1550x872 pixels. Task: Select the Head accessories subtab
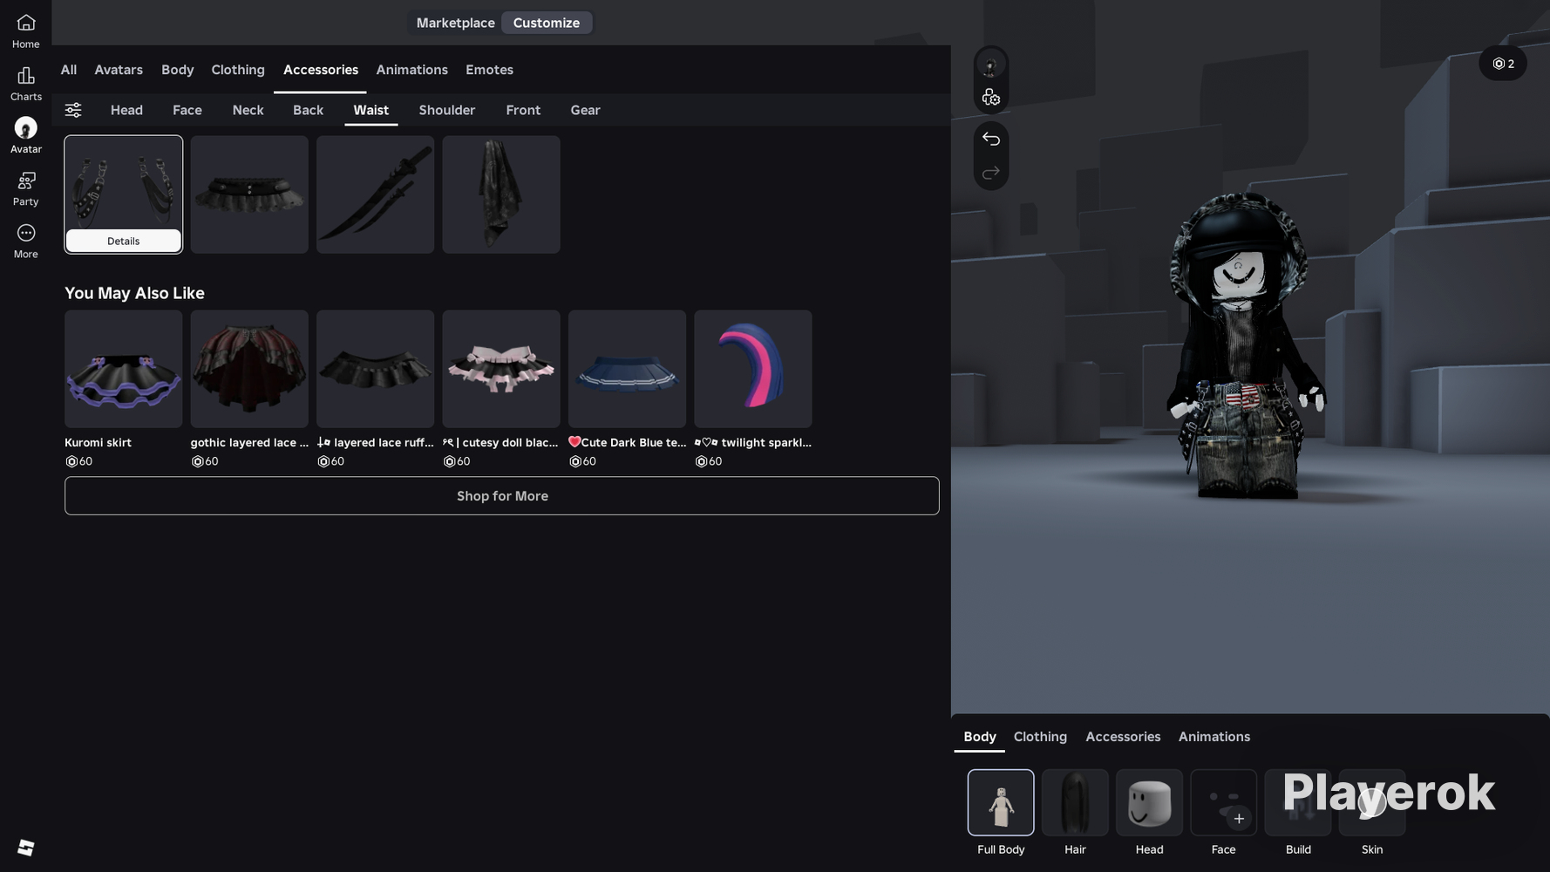point(126,110)
